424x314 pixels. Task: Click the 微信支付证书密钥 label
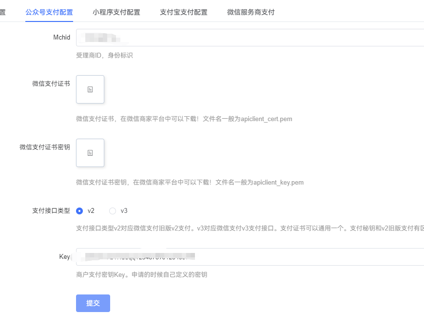(x=45, y=147)
